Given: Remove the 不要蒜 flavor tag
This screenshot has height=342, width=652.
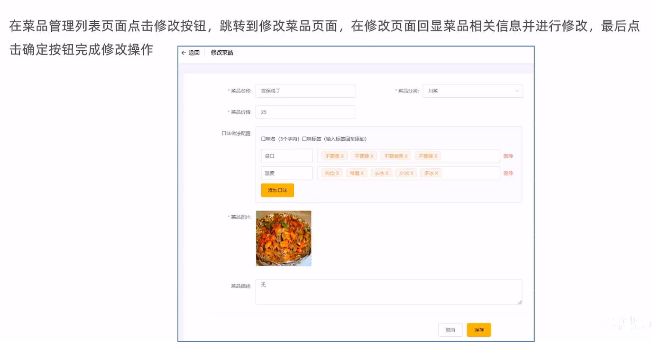Looking at the screenshot, I should click(372, 156).
